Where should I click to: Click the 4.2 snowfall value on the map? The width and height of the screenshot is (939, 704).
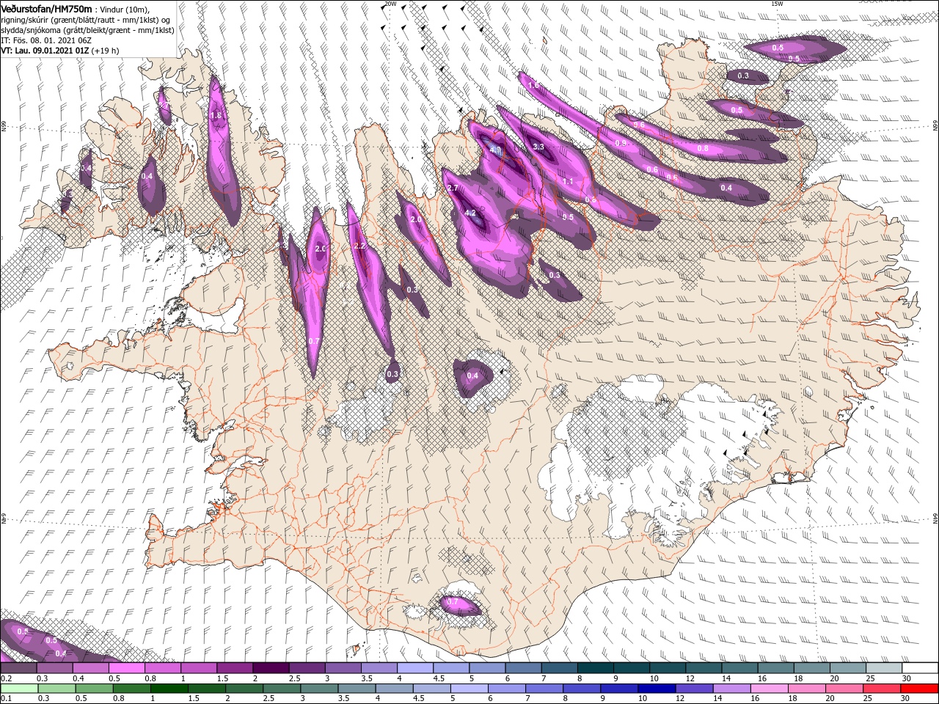tap(471, 213)
